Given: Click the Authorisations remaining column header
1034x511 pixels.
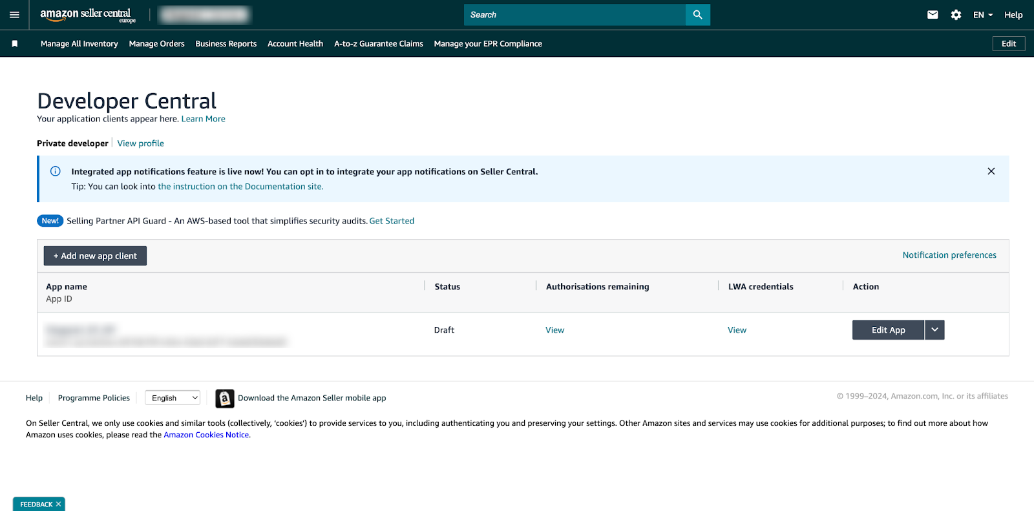Looking at the screenshot, I should pos(598,287).
